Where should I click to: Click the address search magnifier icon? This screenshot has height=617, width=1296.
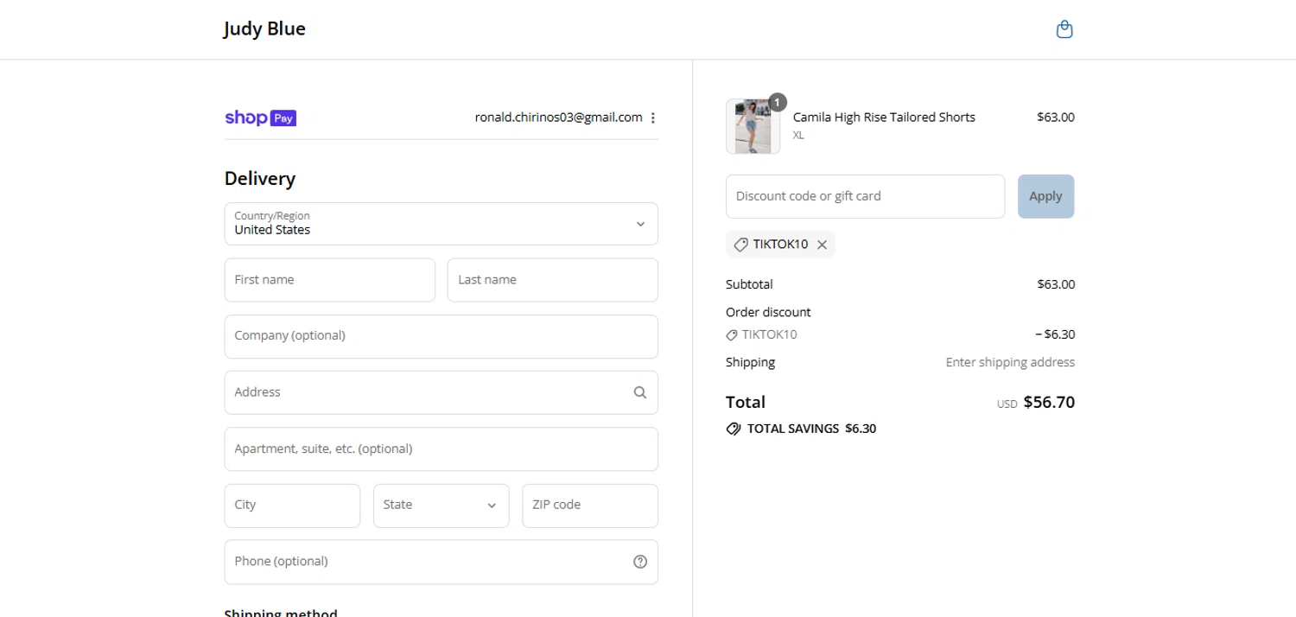[640, 392]
